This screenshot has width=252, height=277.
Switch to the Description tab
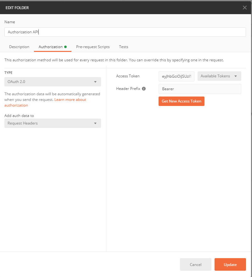(x=19, y=47)
